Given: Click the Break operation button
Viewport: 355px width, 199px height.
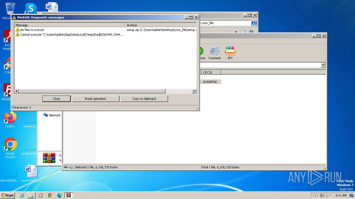Looking at the screenshot, I should click(95, 99).
